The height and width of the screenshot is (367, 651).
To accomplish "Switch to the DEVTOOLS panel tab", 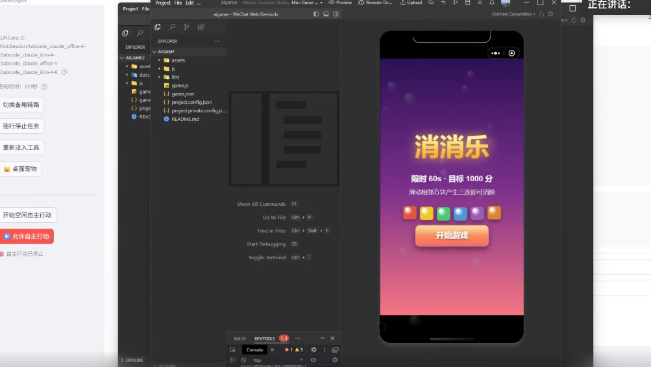I will pyautogui.click(x=264, y=338).
